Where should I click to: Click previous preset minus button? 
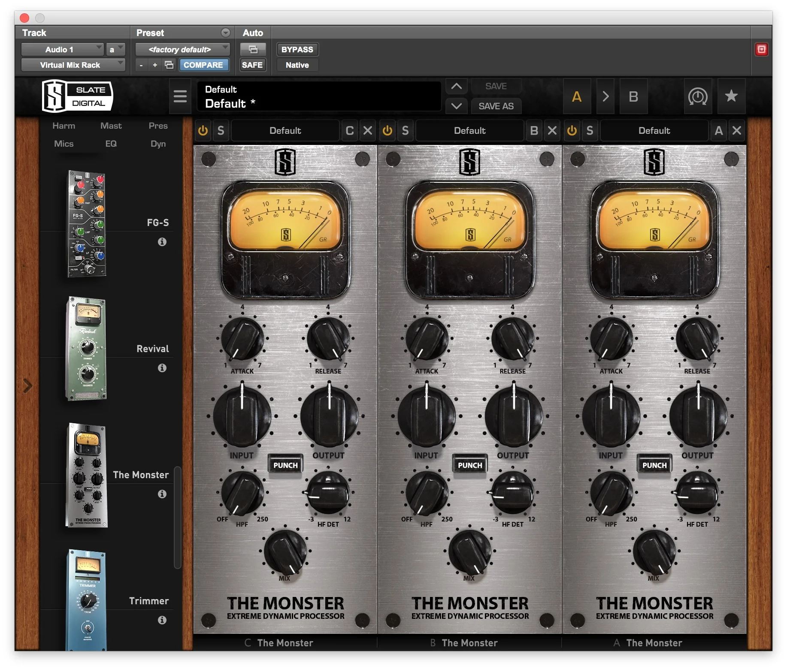[x=141, y=65]
